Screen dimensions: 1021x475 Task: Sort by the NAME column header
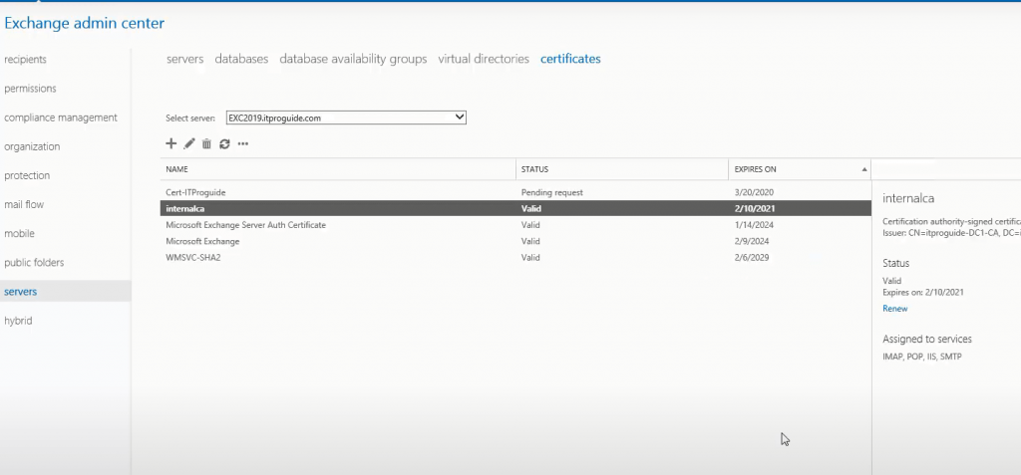click(x=338, y=169)
